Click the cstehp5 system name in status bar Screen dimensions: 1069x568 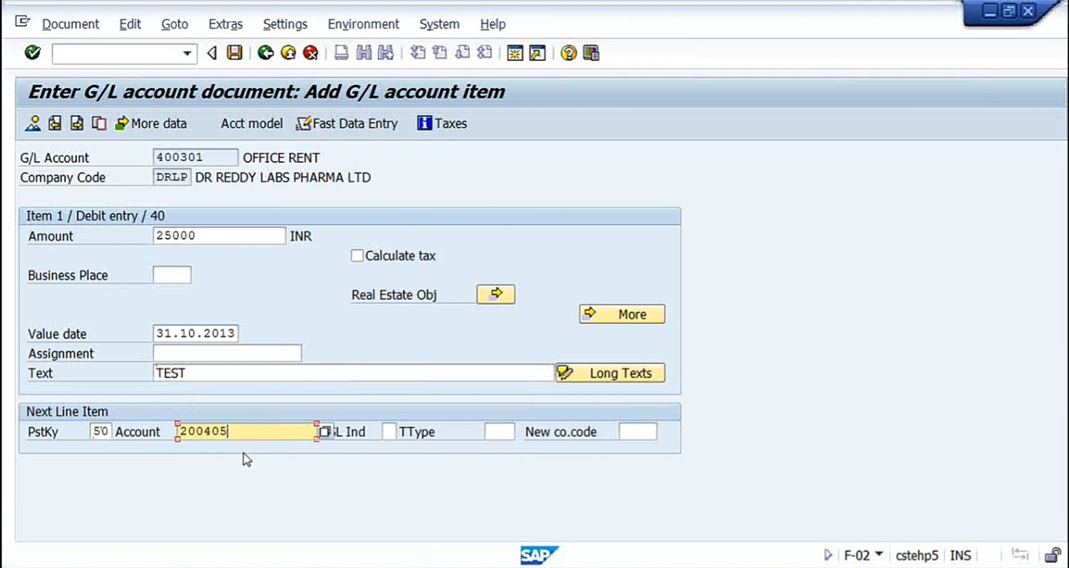click(918, 555)
